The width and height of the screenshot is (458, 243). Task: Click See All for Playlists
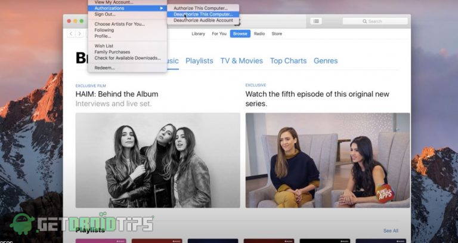coord(391,230)
